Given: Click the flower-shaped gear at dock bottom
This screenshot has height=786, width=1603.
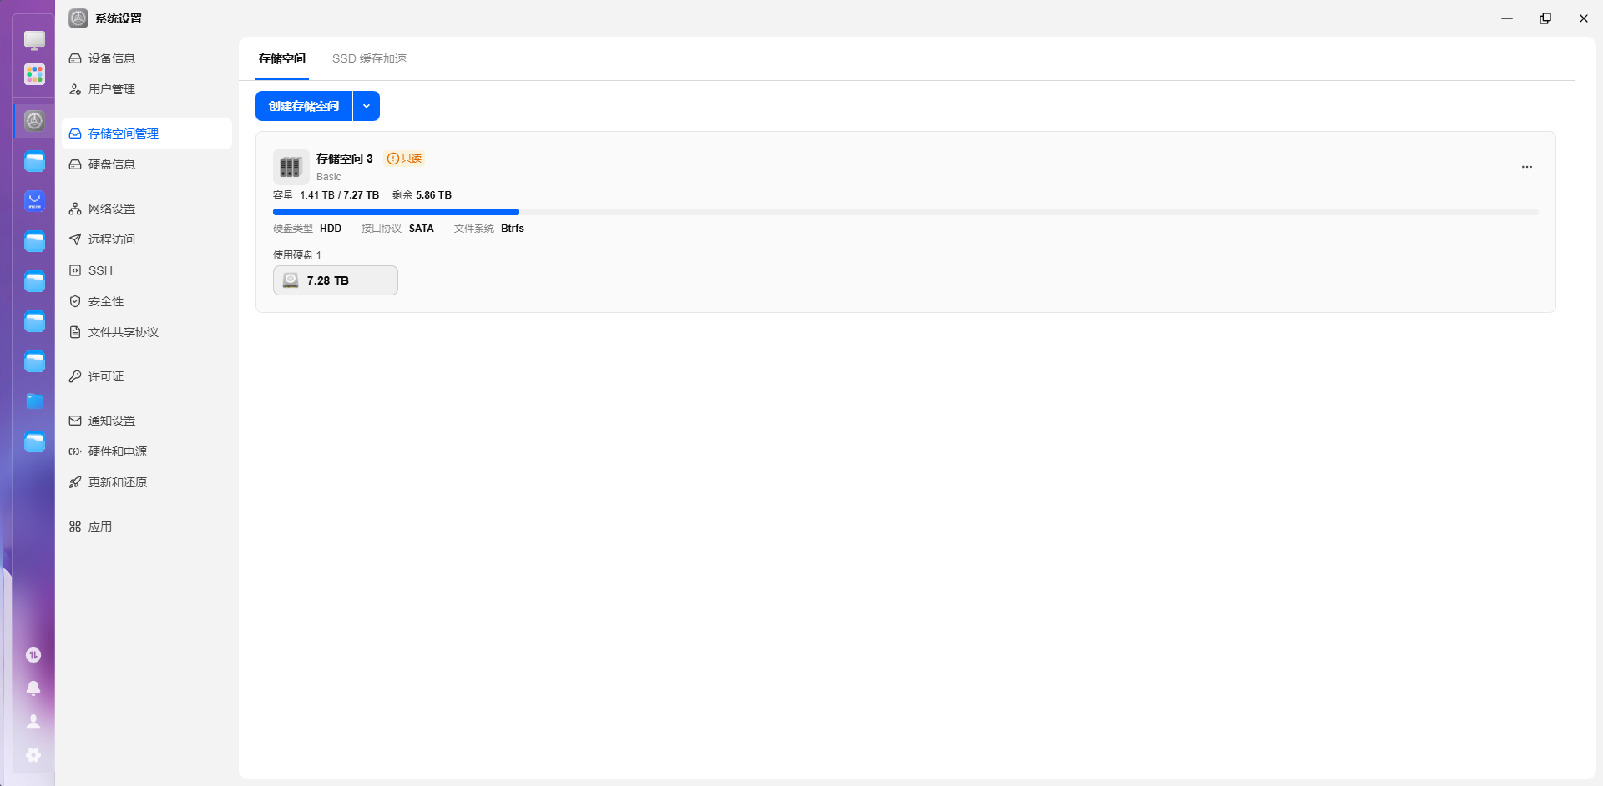Looking at the screenshot, I should tap(33, 755).
